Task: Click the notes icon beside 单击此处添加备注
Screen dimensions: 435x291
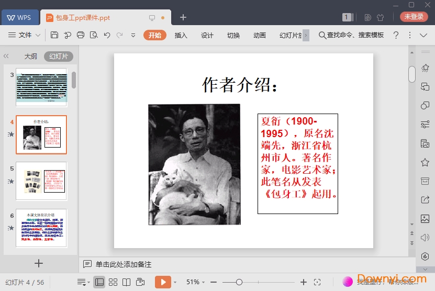Action: 87,264
